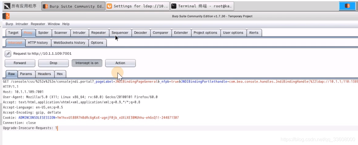Open the Repeater menu in menu bar
Screen dimensions: 358x145
point(38,24)
